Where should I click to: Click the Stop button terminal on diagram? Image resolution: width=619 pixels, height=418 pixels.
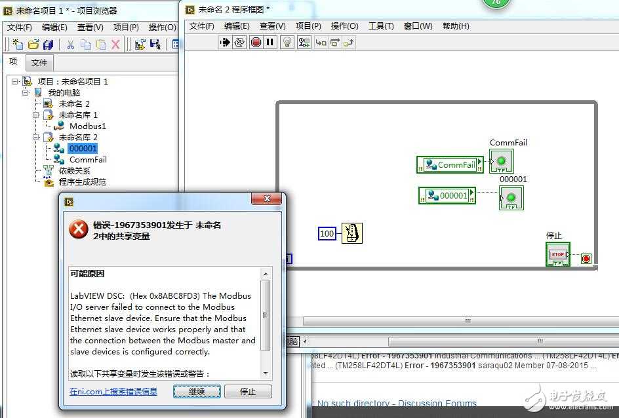click(x=558, y=254)
